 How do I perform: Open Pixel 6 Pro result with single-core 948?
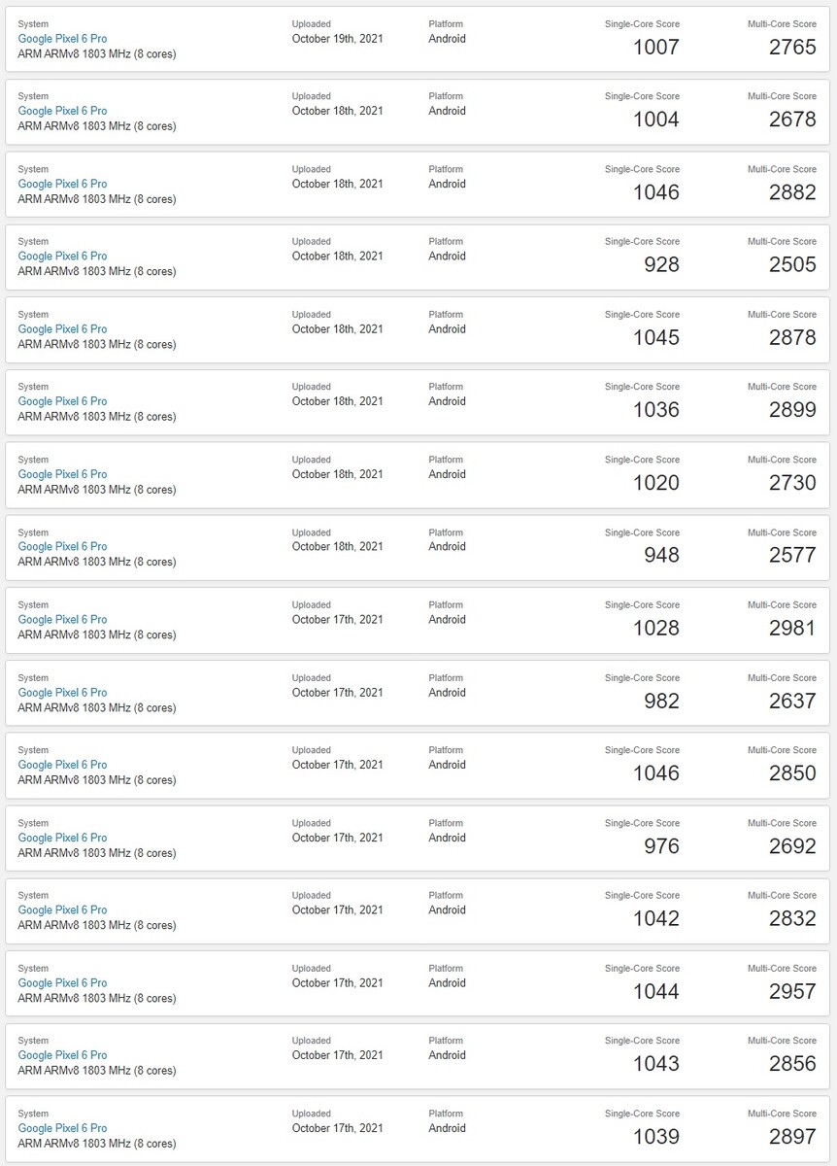(62, 546)
